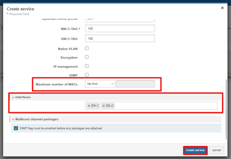Click into the UNI C-TAG field
This screenshot has width=231, height=159.
pos(120,39)
